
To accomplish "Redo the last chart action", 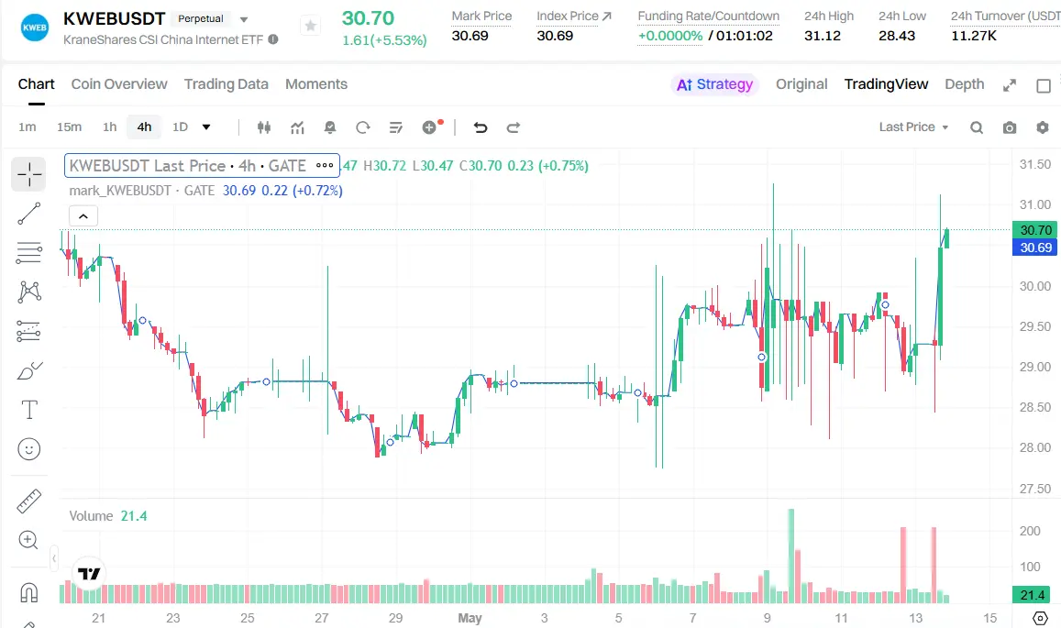I will 513,127.
